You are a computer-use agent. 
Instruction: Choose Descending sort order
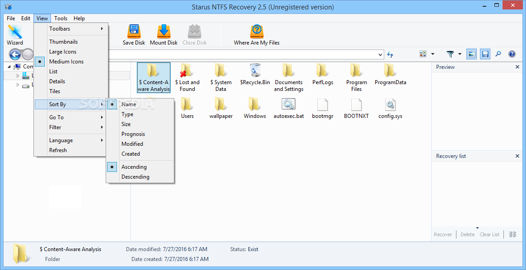[x=140, y=177]
